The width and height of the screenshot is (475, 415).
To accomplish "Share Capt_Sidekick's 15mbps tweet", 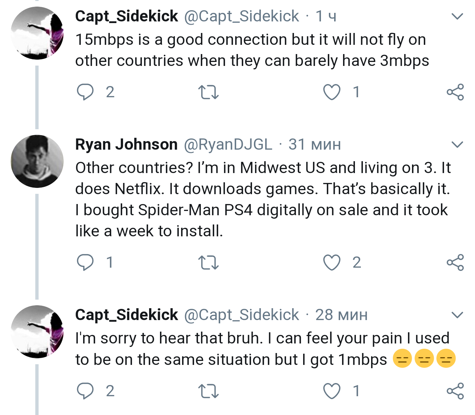I will coord(455,92).
